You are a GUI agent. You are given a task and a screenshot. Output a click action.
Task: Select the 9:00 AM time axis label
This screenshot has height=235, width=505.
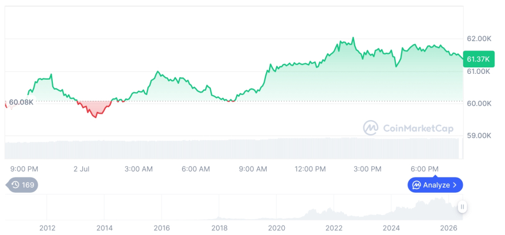point(254,169)
